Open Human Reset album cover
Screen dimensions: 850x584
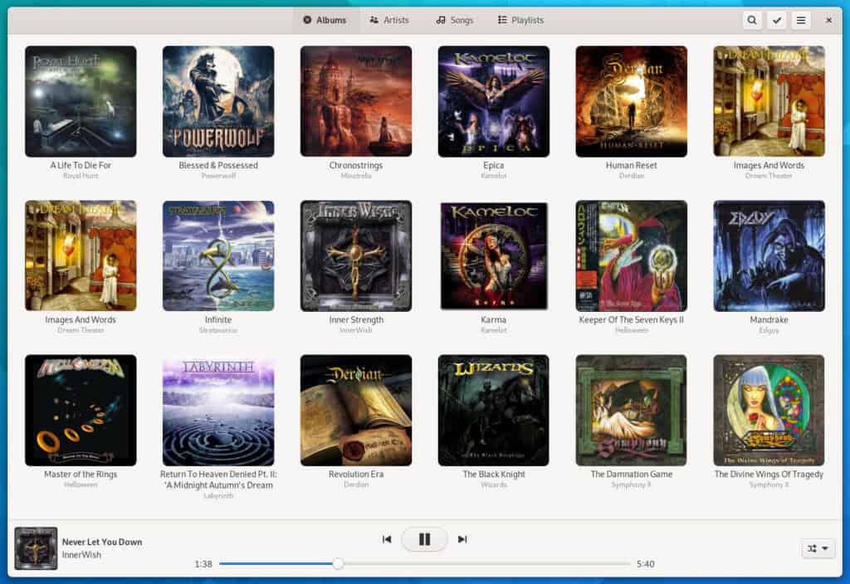click(x=632, y=101)
